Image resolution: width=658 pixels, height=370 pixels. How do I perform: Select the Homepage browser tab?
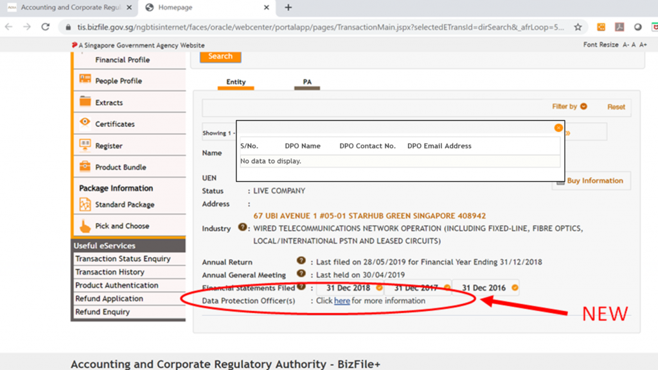208,8
